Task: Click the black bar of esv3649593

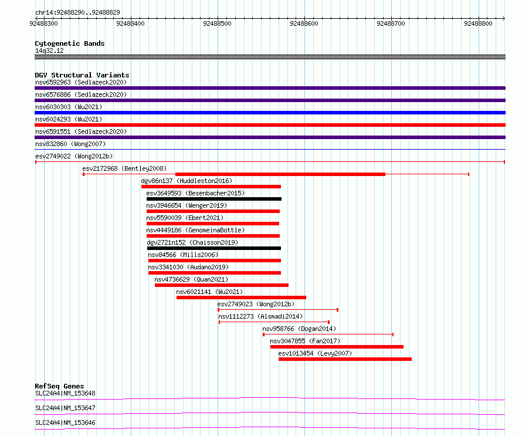Action: point(214,199)
